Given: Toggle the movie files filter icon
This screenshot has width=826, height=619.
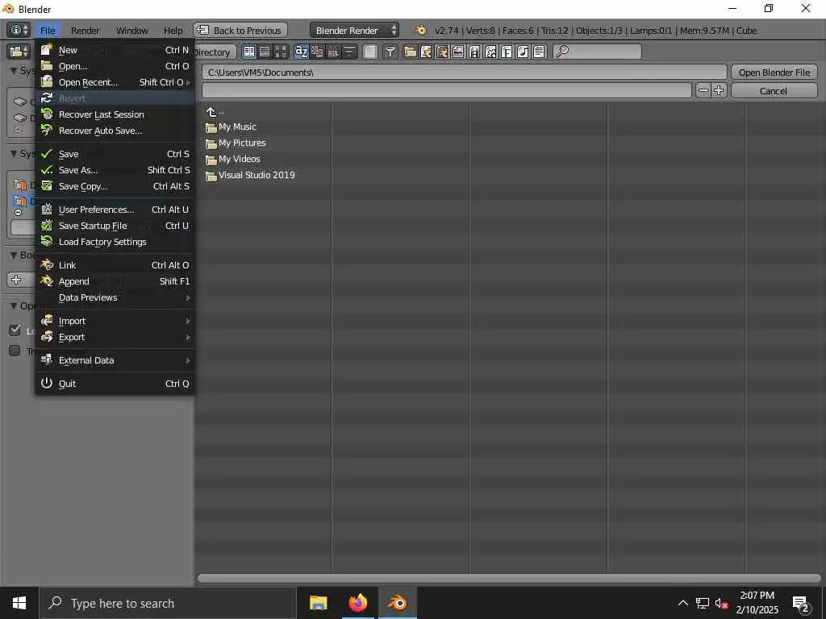Looking at the screenshot, I should [474, 52].
